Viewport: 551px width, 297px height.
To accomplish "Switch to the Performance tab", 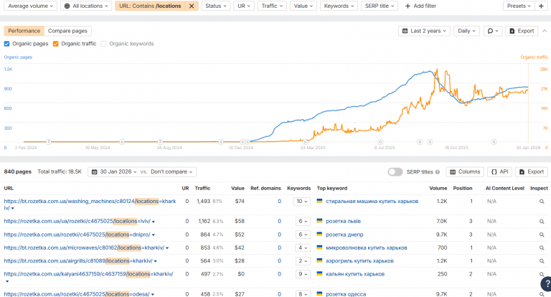I will click(24, 31).
